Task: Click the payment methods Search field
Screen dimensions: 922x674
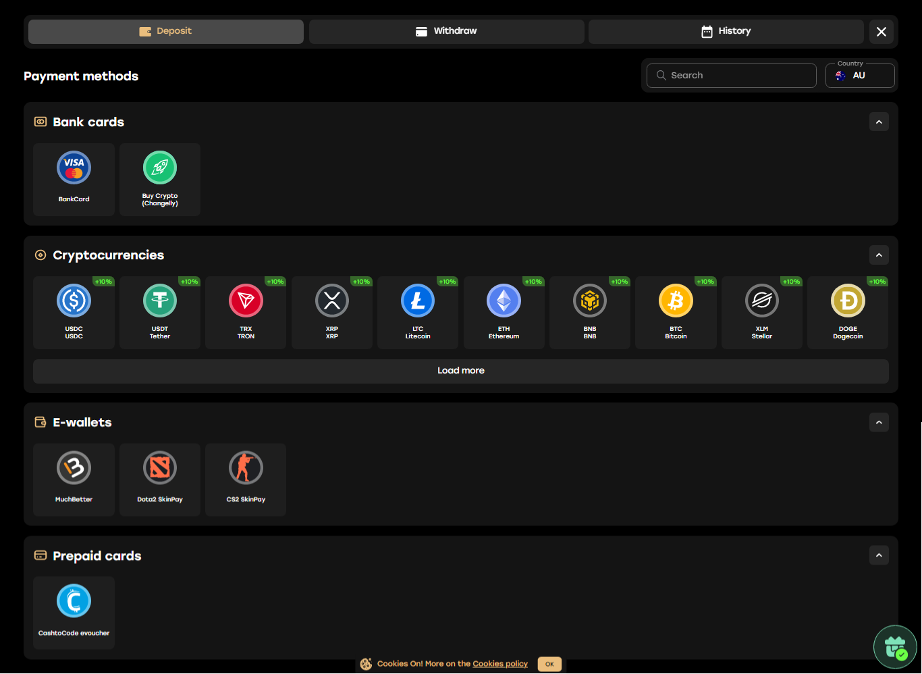Action: tap(732, 76)
